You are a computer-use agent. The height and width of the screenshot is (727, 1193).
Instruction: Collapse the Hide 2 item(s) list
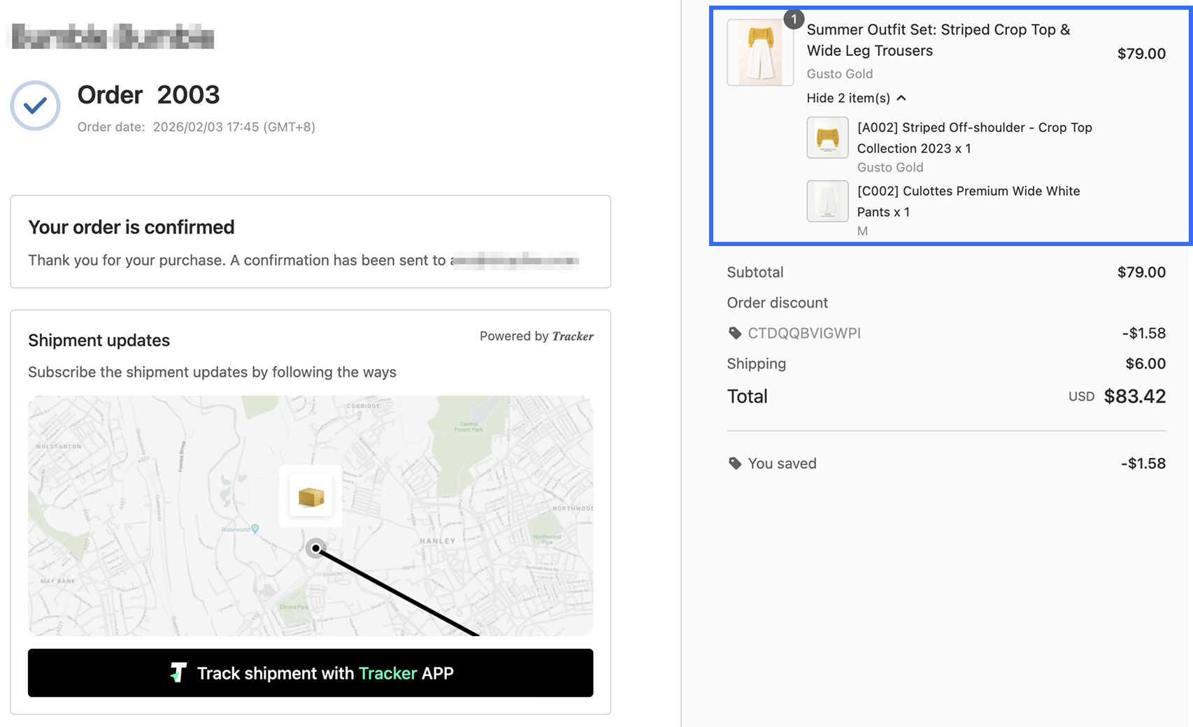[848, 98]
